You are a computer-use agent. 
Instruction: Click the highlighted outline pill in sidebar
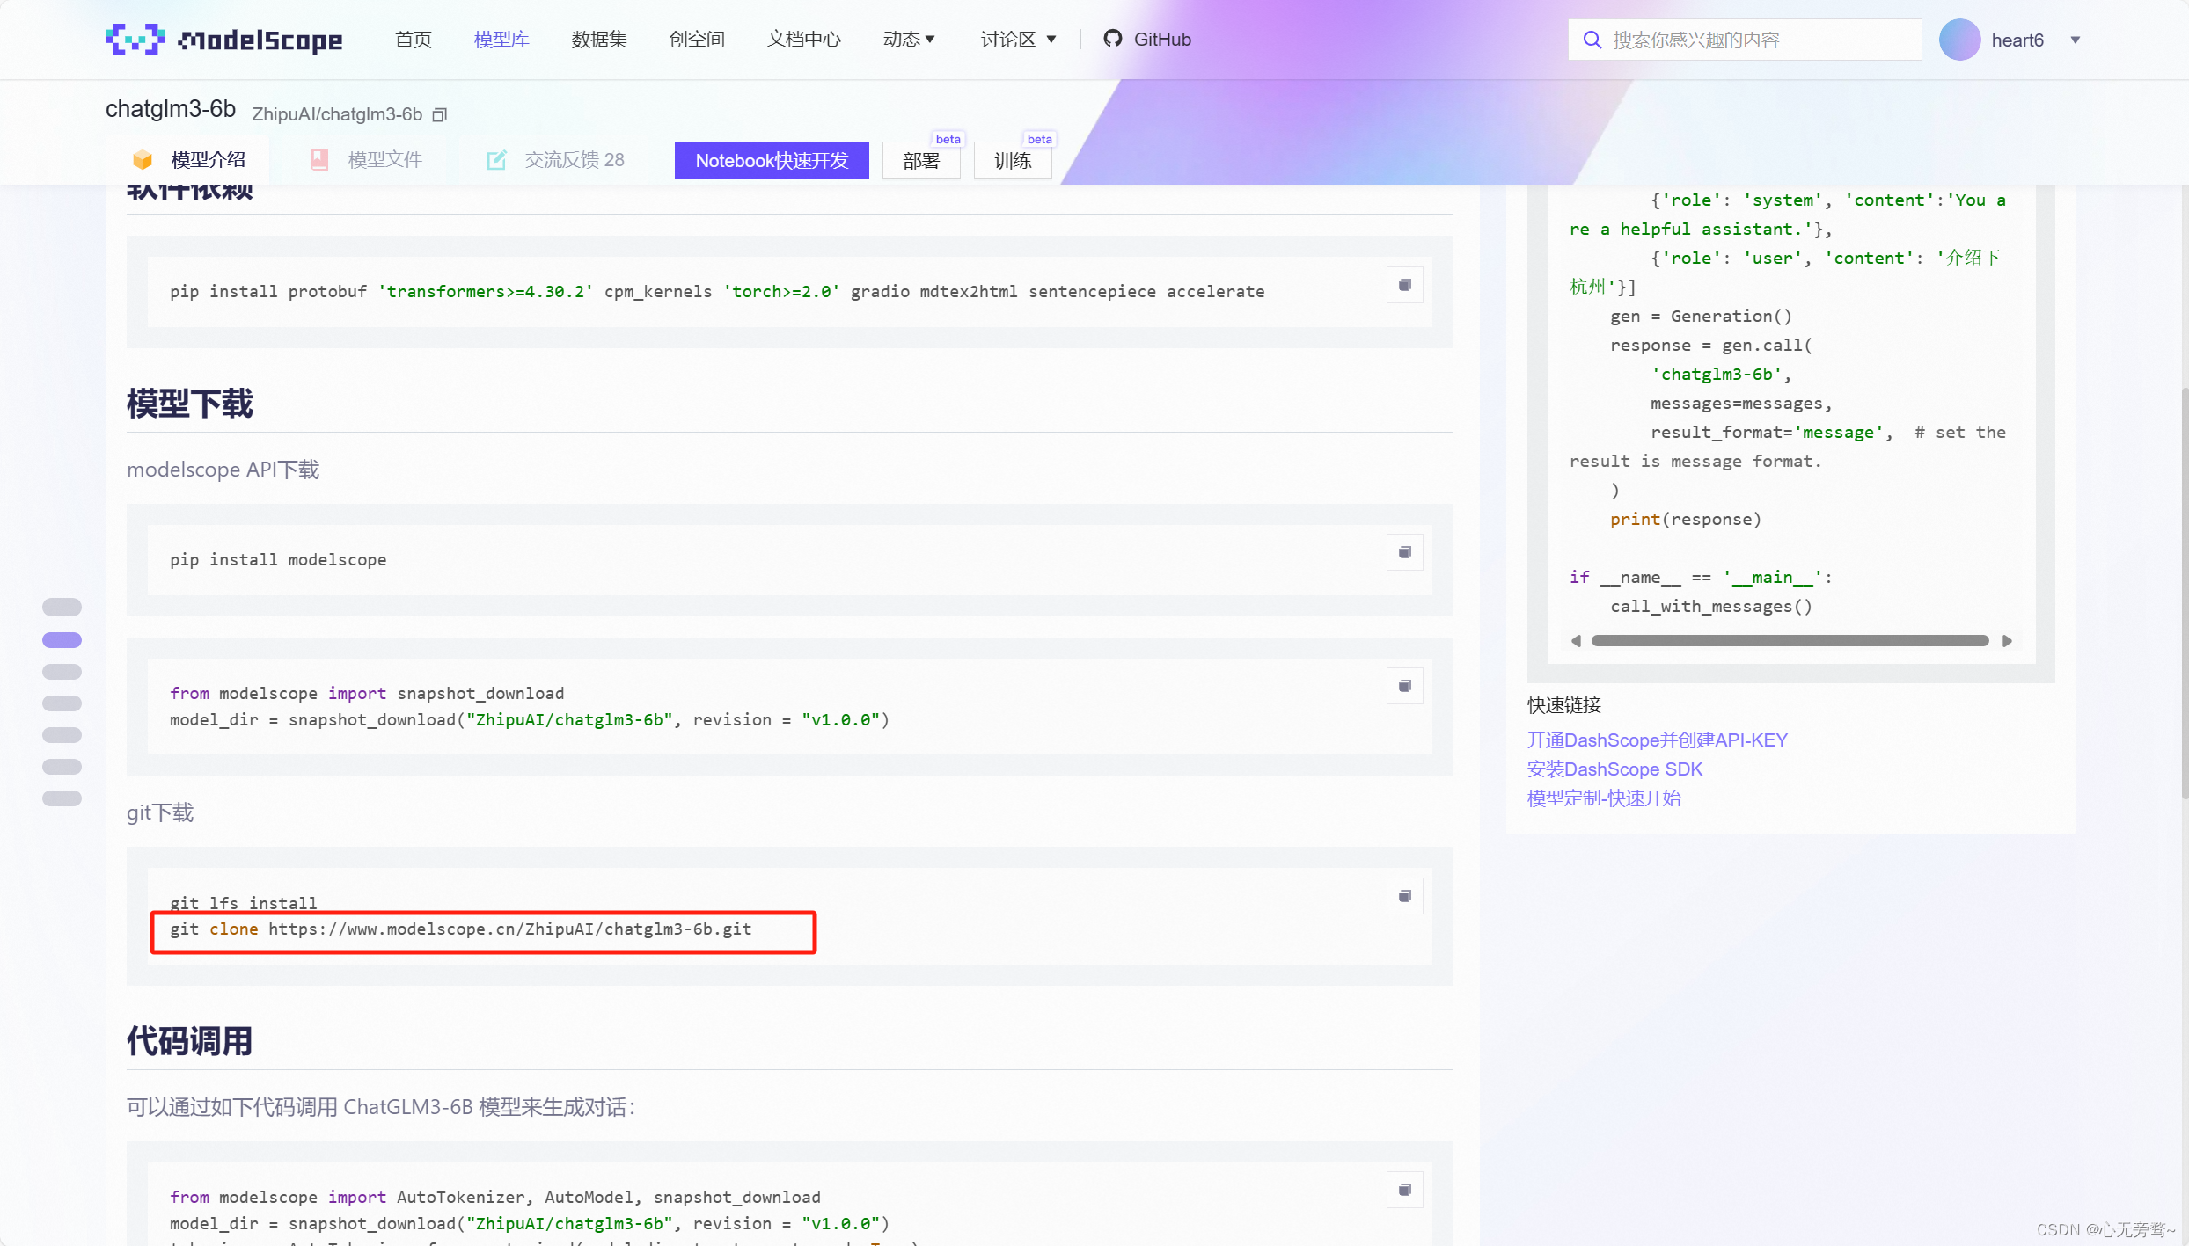click(x=62, y=640)
